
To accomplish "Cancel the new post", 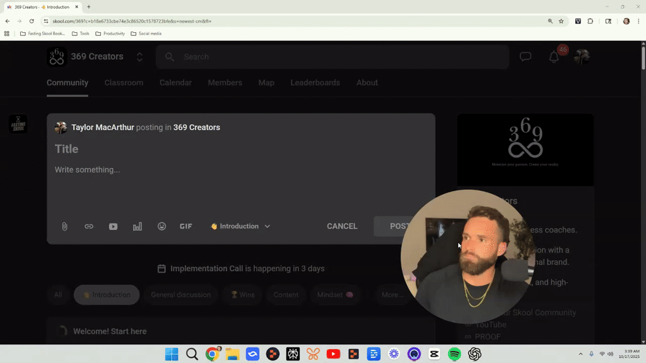I will coord(342,226).
